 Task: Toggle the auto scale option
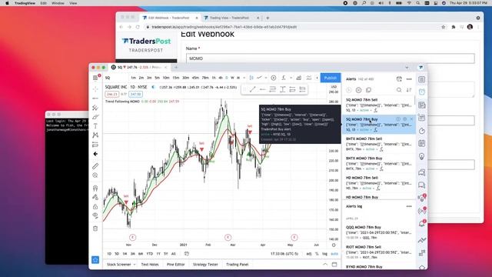click(334, 254)
